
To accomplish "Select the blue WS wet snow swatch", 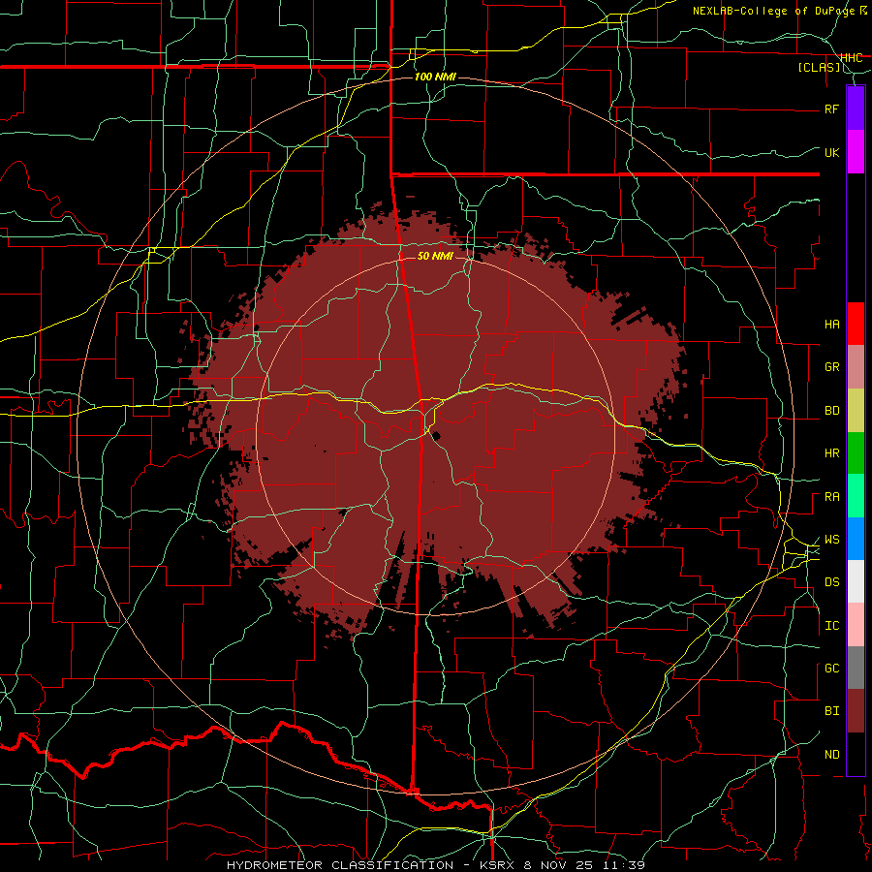I will 856,539.
